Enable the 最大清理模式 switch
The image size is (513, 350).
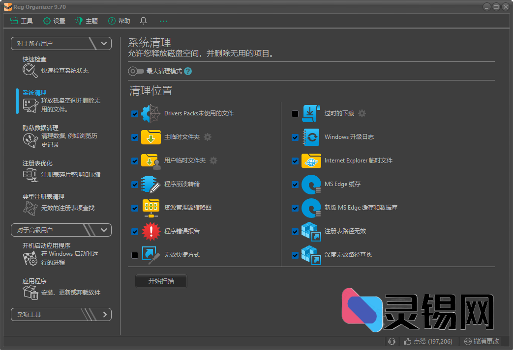136,71
